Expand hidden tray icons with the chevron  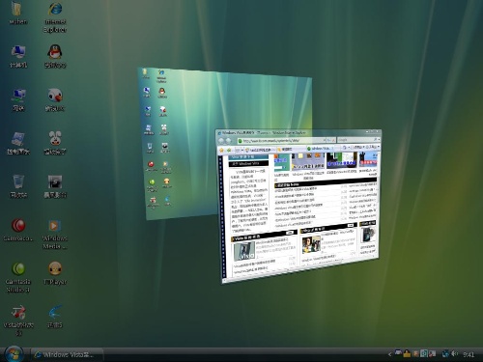(x=390, y=354)
